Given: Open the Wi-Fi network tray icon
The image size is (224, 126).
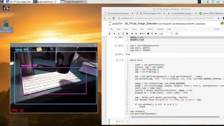Looking at the screenshot, I should tap(213, 2).
